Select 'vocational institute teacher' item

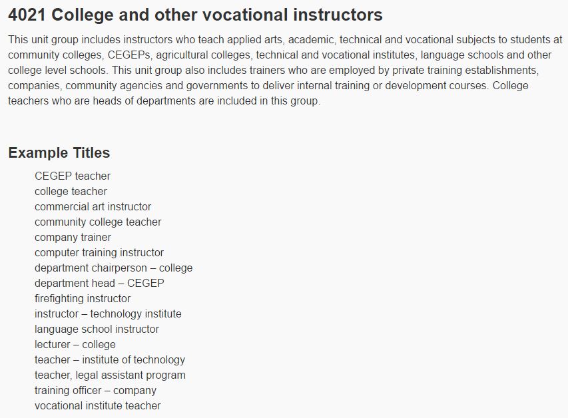pyautogui.click(x=97, y=405)
